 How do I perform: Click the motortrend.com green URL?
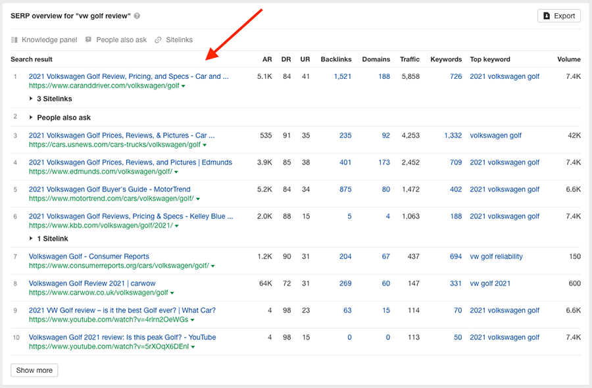coord(111,199)
